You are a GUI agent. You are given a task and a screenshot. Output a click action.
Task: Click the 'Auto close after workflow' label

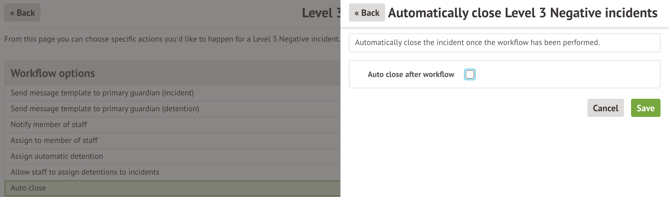click(411, 74)
